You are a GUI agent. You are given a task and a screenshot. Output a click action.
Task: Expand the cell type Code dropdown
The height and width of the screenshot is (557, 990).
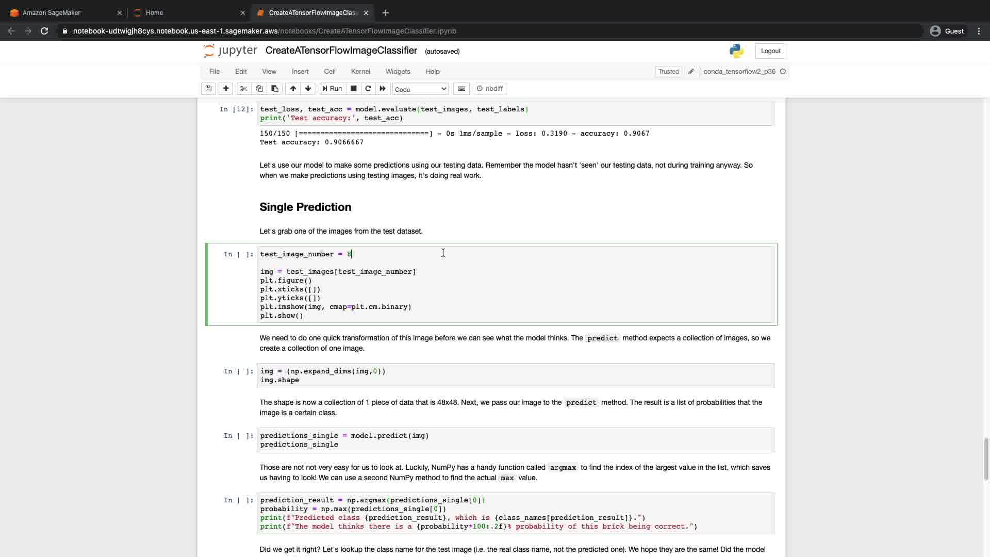point(420,89)
